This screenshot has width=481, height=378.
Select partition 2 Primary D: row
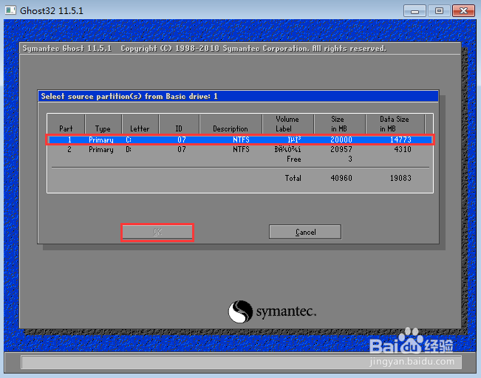[240, 150]
